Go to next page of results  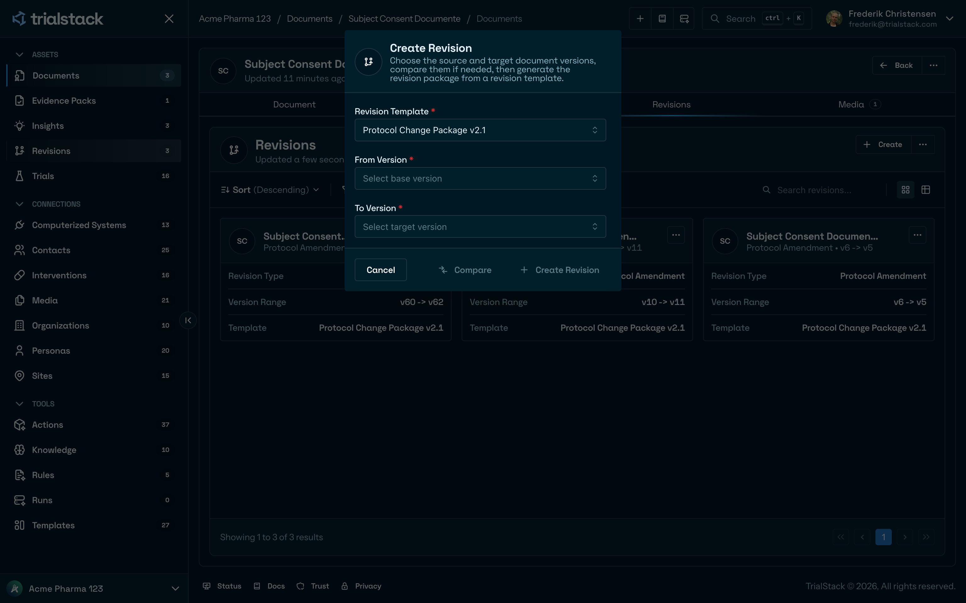[x=905, y=537]
